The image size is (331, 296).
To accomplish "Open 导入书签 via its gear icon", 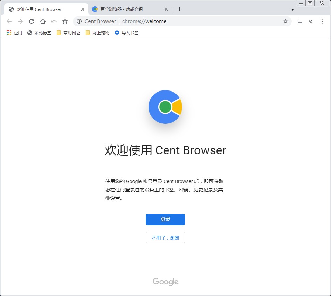I will click(x=126, y=33).
